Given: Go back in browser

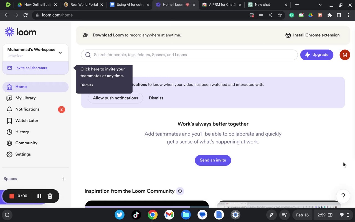Looking at the screenshot, I should pyautogui.click(x=6, y=15).
